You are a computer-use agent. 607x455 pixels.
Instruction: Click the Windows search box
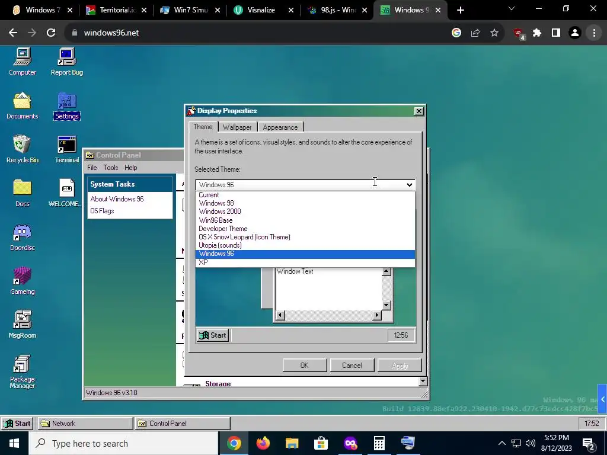123,443
